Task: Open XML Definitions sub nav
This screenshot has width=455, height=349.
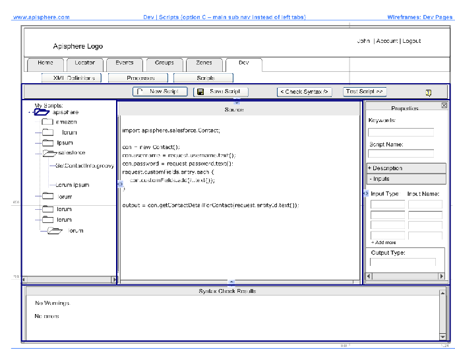Action: coord(71,78)
